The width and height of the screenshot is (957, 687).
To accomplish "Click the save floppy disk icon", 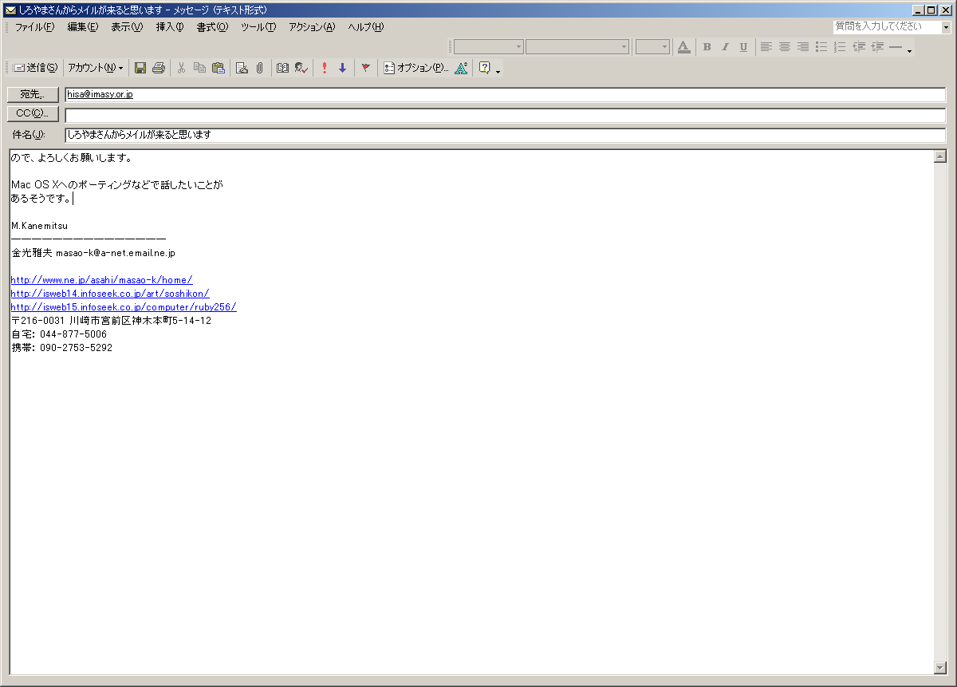I will pos(140,68).
